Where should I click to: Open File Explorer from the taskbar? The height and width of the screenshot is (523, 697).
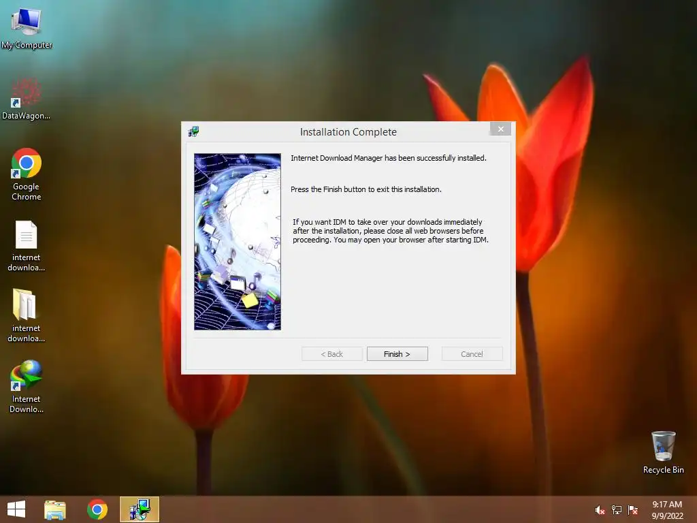pyautogui.click(x=54, y=509)
